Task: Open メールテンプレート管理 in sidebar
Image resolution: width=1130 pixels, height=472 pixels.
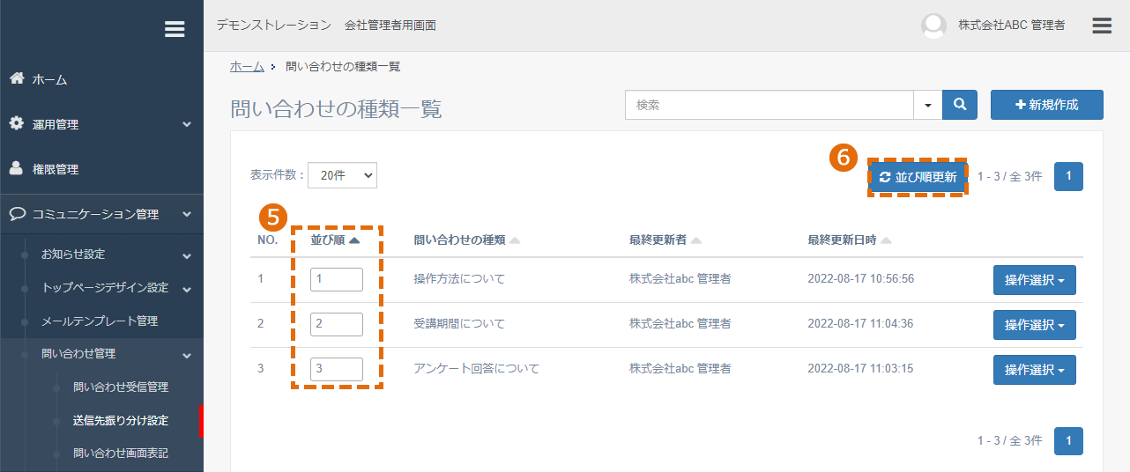Action: click(101, 321)
